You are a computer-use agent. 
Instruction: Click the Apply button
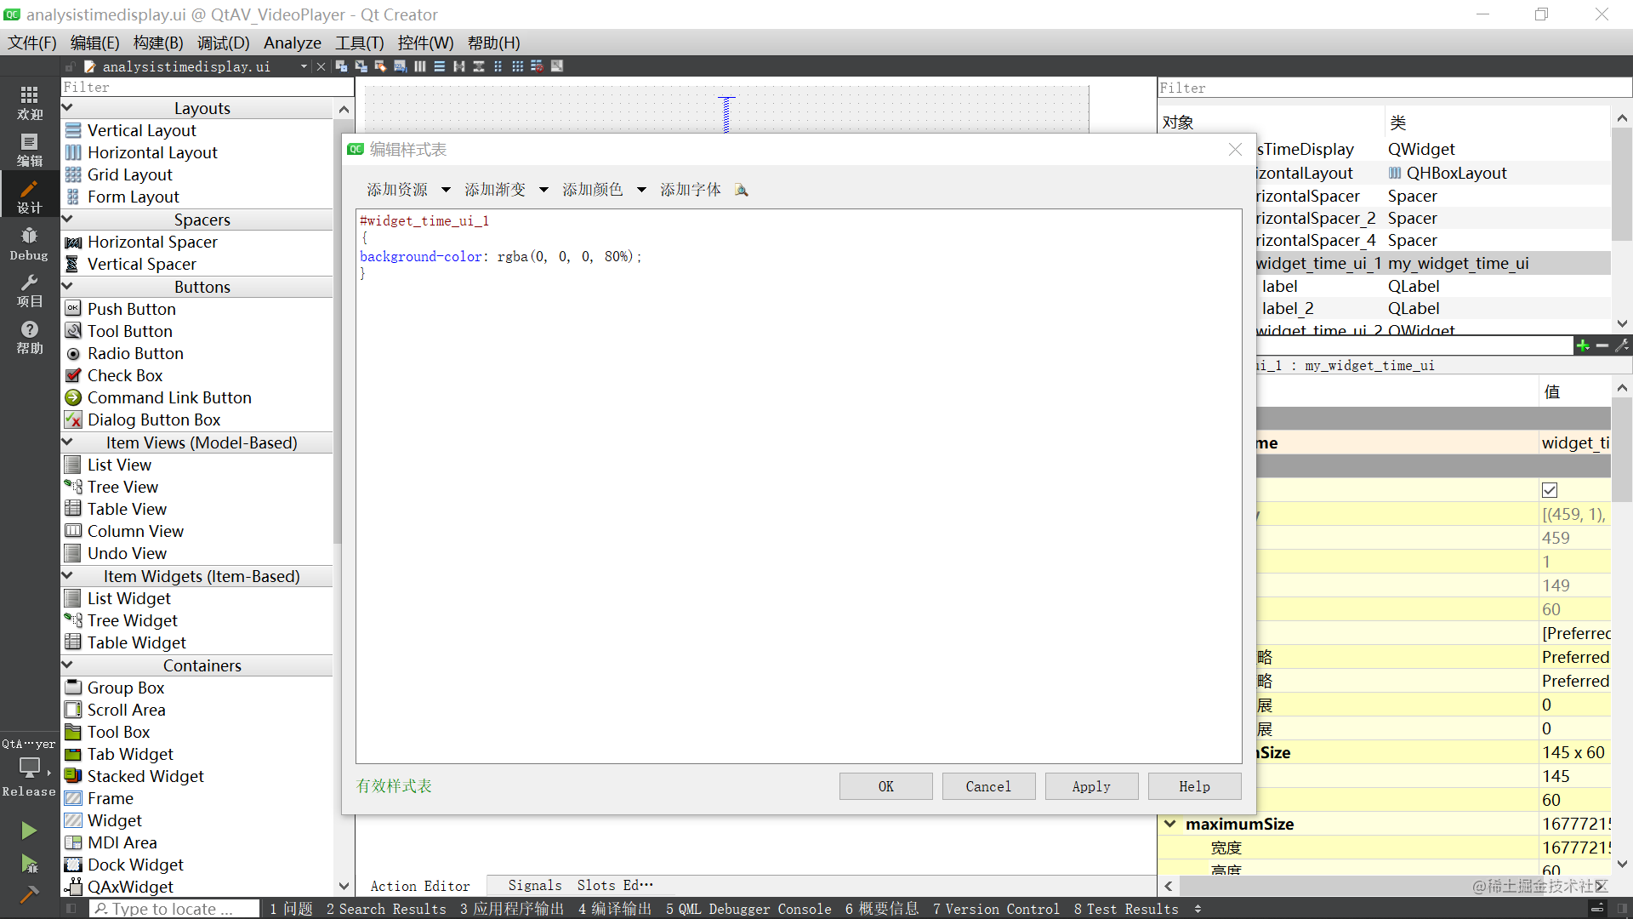pos(1090,786)
